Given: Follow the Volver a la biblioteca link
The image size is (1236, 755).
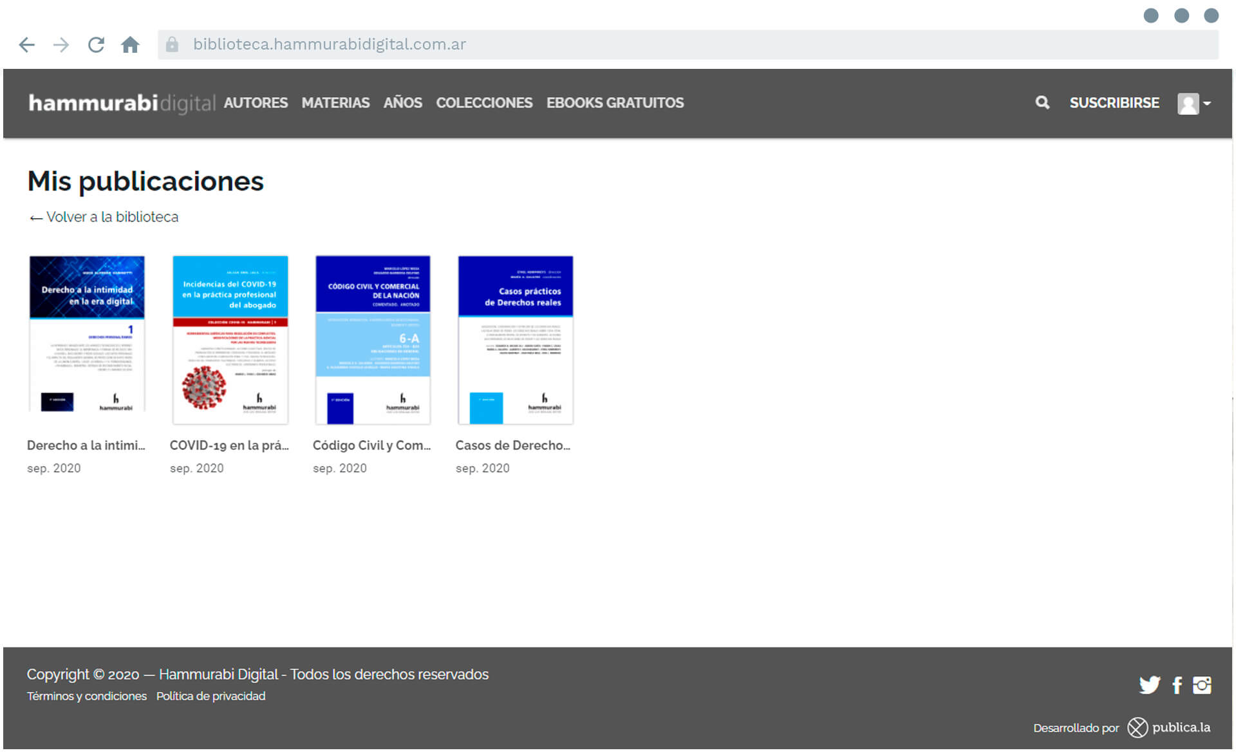Looking at the screenshot, I should coord(104,218).
